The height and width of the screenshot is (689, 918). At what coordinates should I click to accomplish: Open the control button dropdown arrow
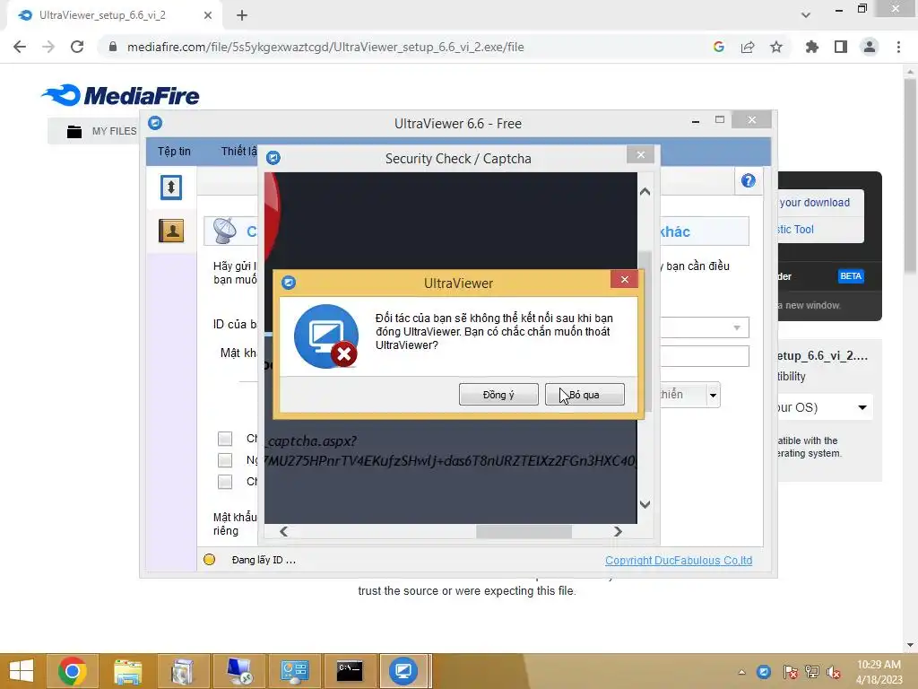click(x=713, y=395)
